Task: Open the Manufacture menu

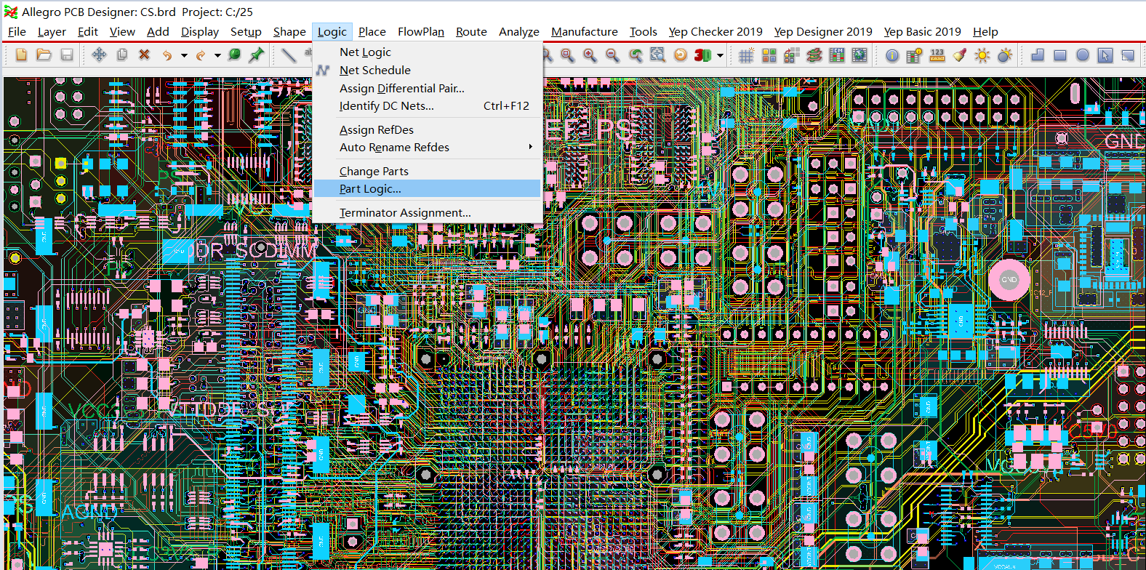Action: point(585,31)
